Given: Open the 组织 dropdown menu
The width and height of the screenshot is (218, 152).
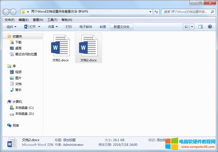Looking at the screenshot, I should pyautogui.click(x=11, y=26).
